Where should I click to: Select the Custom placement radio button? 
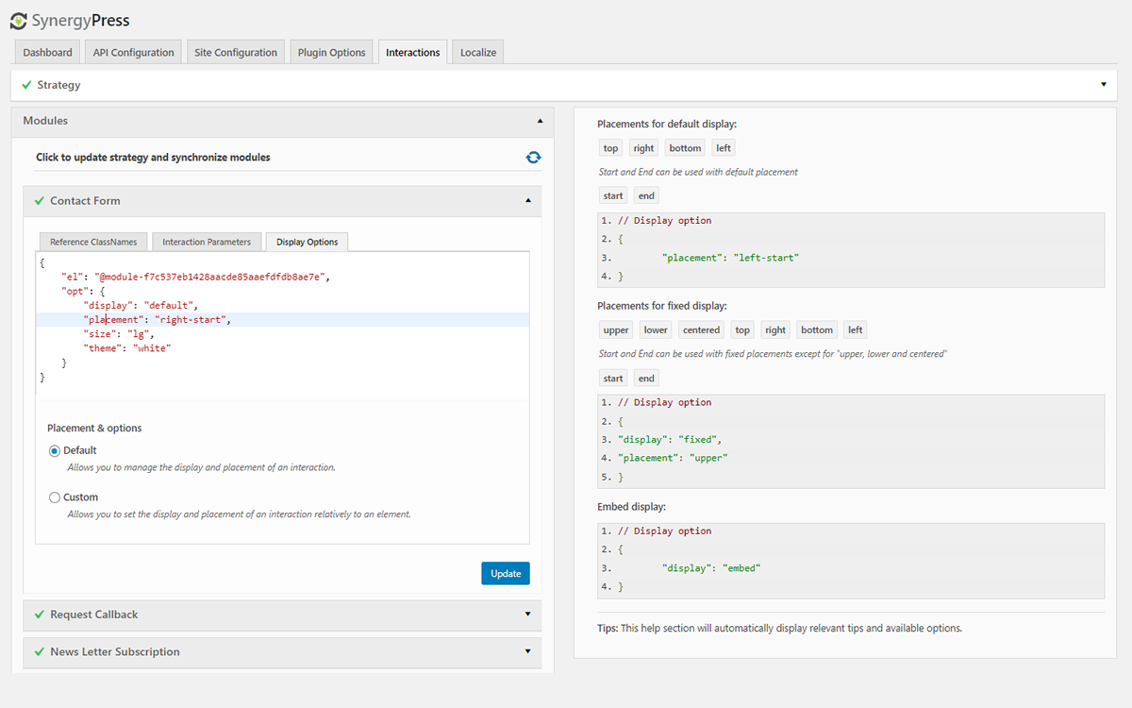pyautogui.click(x=55, y=497)
